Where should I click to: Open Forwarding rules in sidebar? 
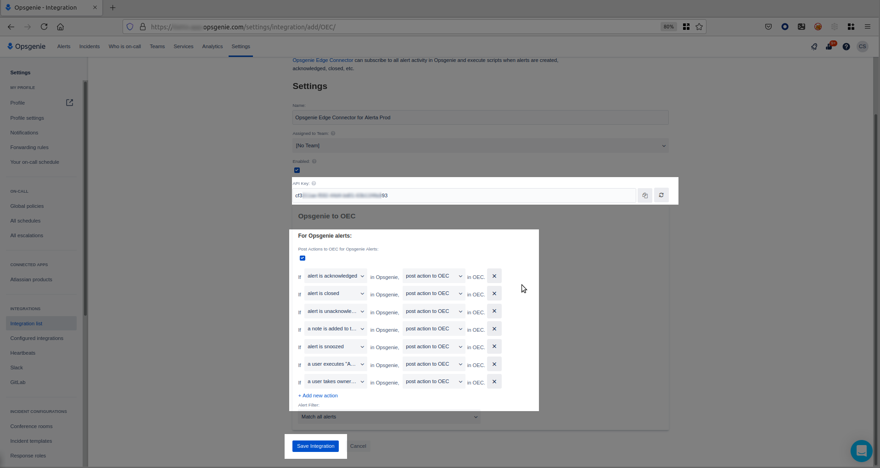(x=29, y=147)
